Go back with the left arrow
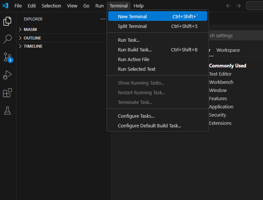This screenshot has width=263, height=200. pyautogui.click(x=228, y=6)
